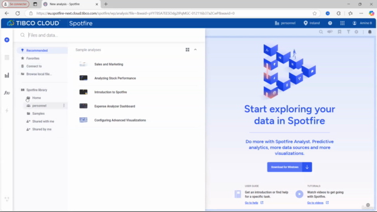Open Shared with me
The height and width of the screenshot is (212, 377).
(43, 121)
